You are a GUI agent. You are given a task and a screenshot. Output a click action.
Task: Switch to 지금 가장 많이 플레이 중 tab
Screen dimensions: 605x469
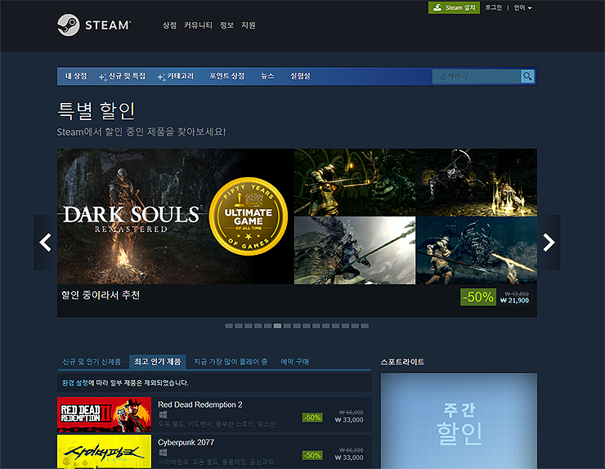231,362
